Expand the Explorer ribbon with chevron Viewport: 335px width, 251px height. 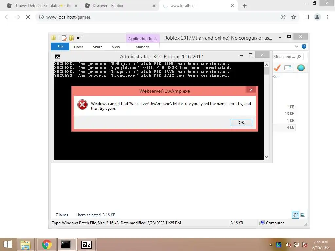[296, 46]
